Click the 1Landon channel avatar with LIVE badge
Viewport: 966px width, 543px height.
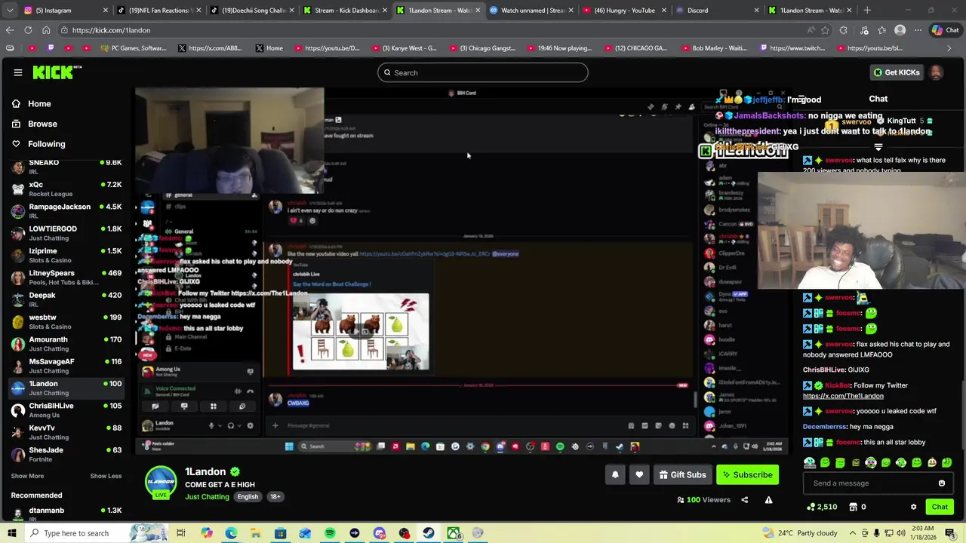click(x=161, y=483)
